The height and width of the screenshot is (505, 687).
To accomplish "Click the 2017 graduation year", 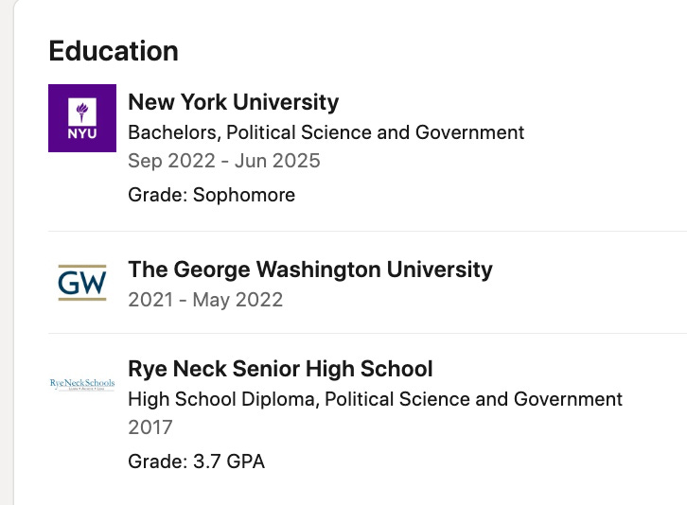I will 150,427.
